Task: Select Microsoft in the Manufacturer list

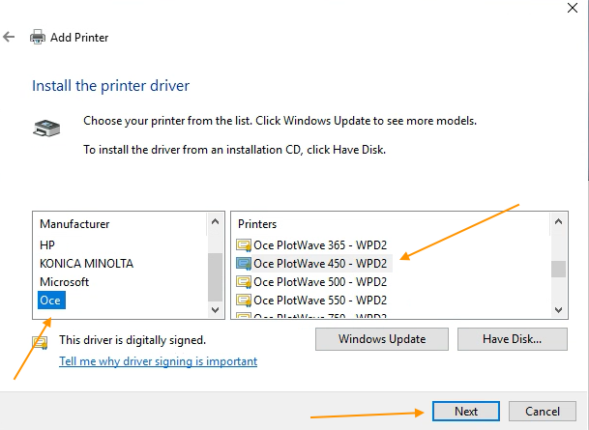Action: [x=64, y=282]
